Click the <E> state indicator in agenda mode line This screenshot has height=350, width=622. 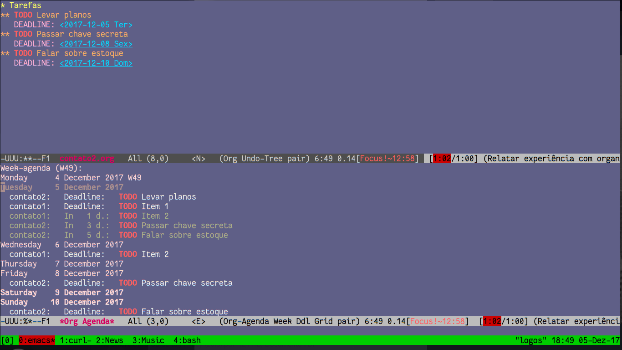(x=199, y=321)
